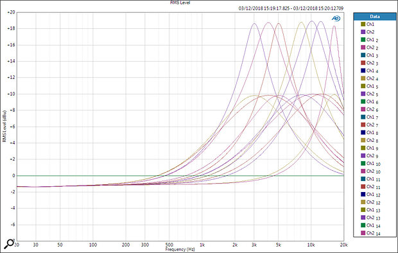
Task: Select the Ch2 14 legend entry
Action: point(371,233)
